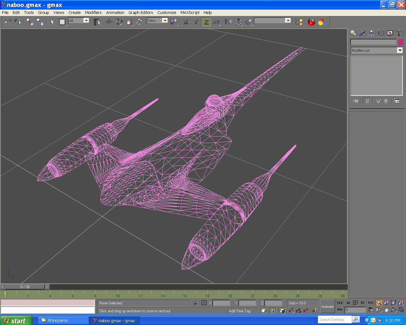
Task: Toggle the 3D Snap button
Action: [x=291, y=311]
